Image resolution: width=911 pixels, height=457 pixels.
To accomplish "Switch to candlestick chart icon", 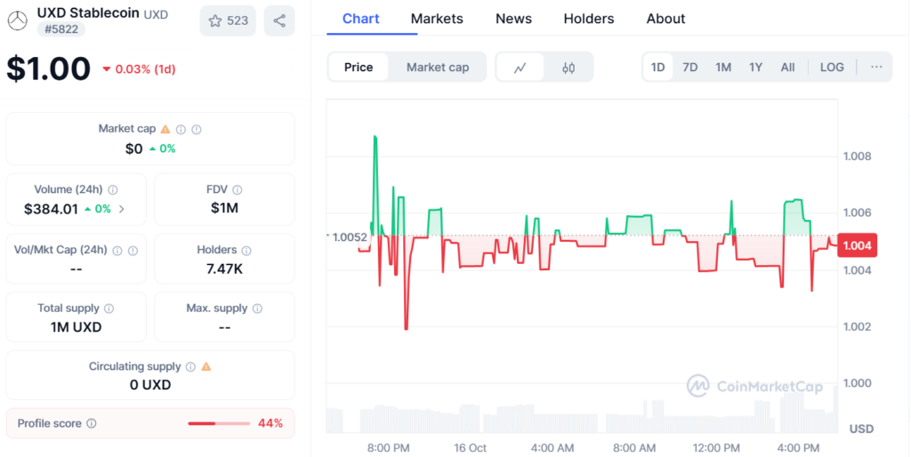I will 568,68.
